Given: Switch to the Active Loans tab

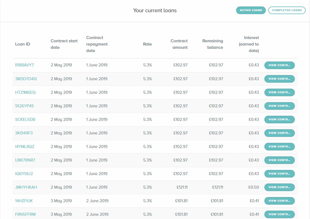Looking at the screenshot, I should [251, 10].
